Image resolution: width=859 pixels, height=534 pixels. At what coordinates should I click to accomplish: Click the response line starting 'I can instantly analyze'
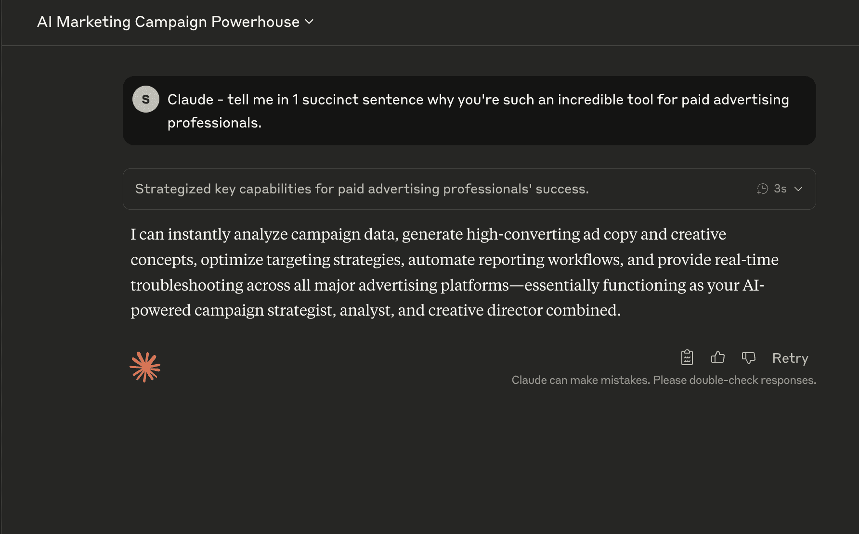click(428, 234)
